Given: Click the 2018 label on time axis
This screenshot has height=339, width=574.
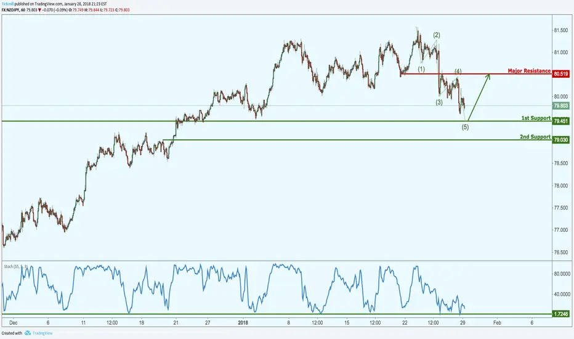Looking at the screenshot, I should coord(243,323).
